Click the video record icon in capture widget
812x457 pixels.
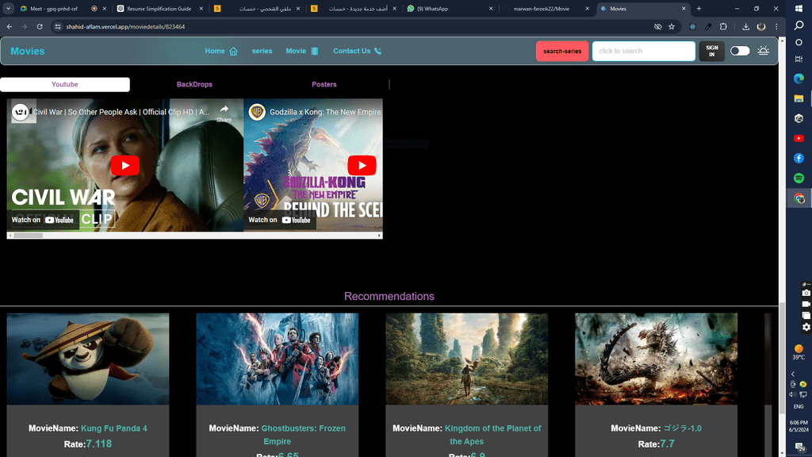(806, 304)
